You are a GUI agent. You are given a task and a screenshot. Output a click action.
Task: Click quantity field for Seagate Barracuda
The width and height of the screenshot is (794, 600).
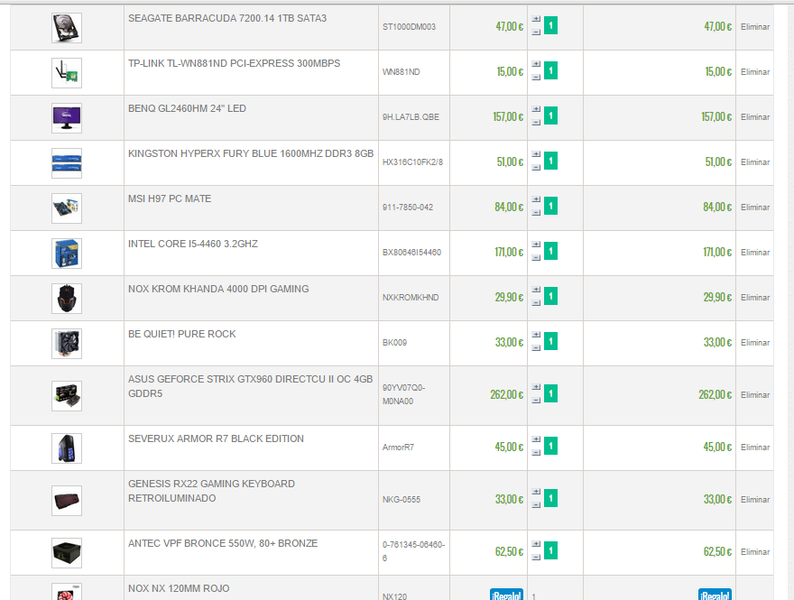point(551,25)
